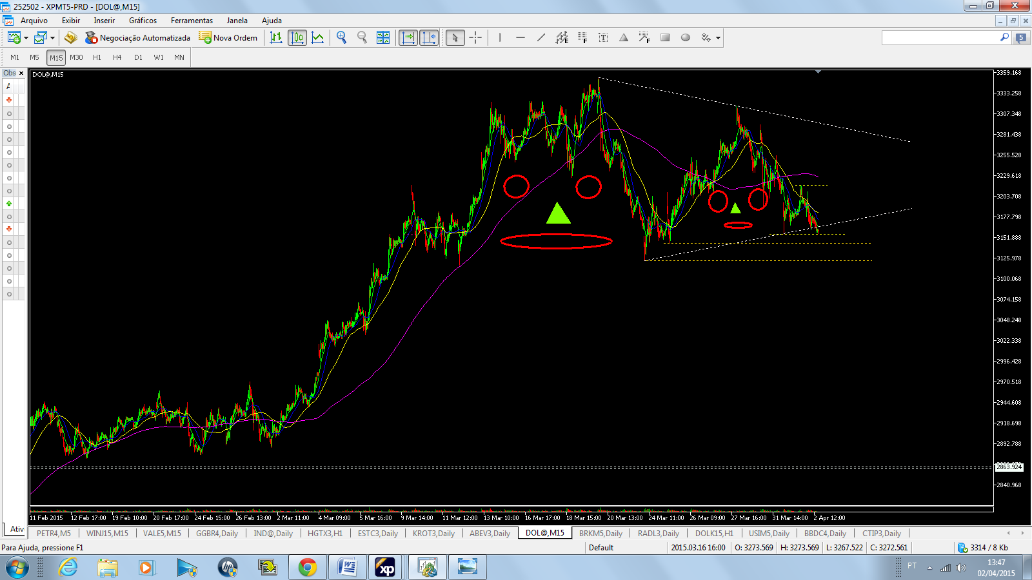The width and height of the screenshot is (1032, 580).
Task: Expand the profiles dropdown arrow
Action: [x=52, y=38]
